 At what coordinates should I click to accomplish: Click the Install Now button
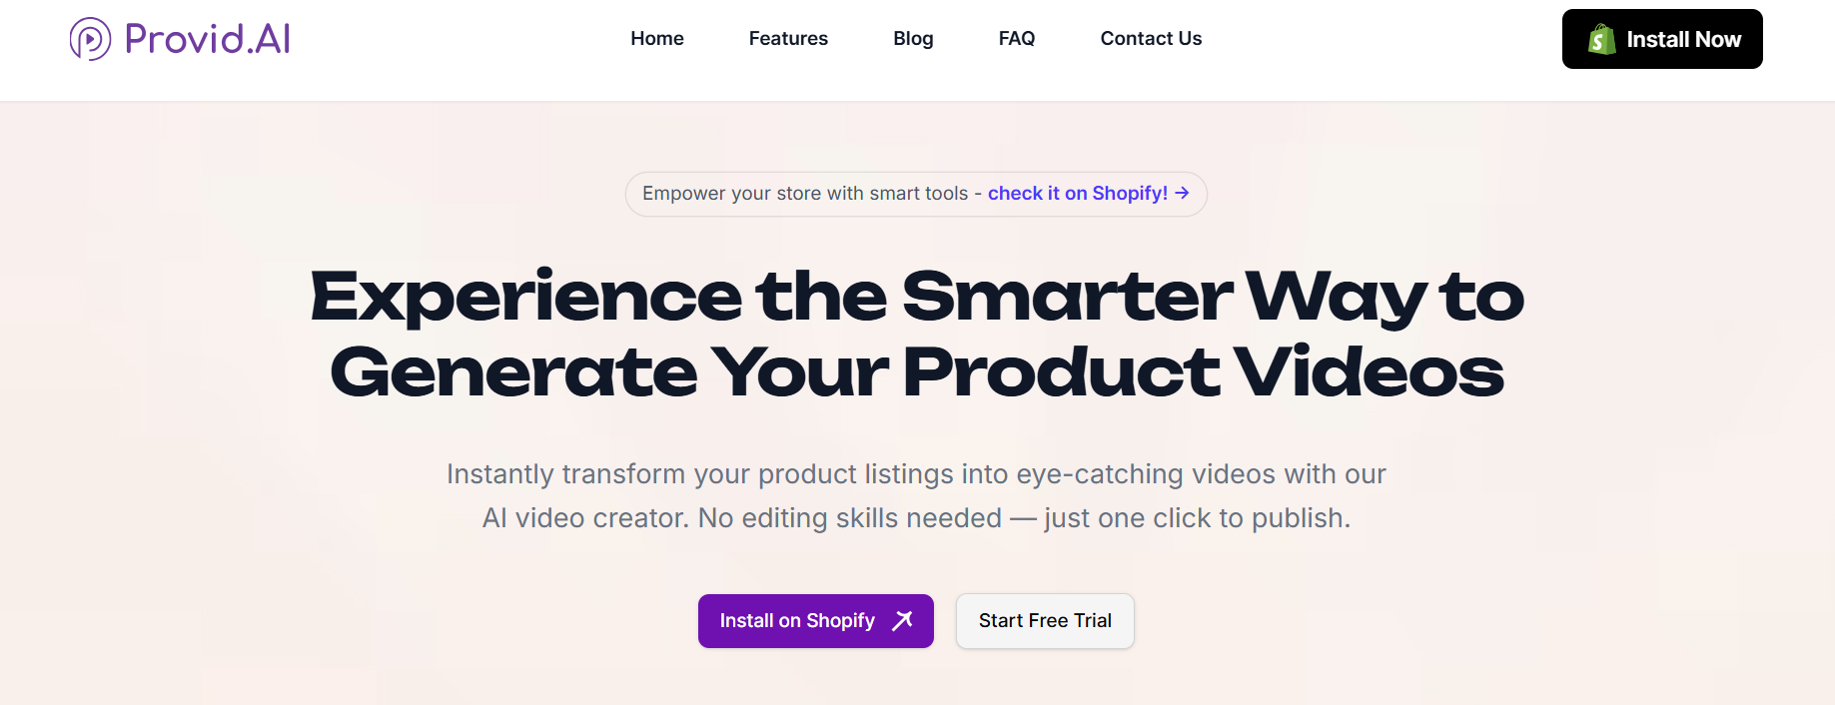1661,39
